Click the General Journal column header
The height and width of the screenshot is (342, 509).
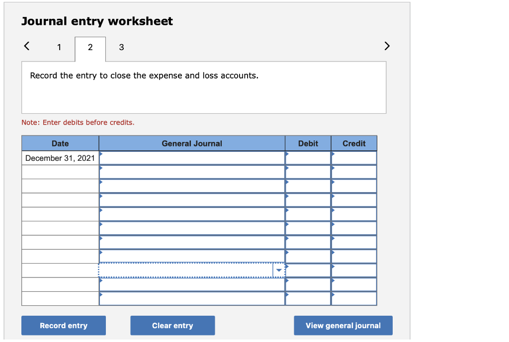point(191,143)
